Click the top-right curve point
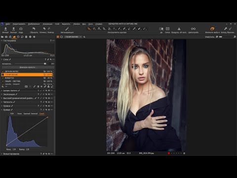The height and width of the screenshot is (178, 237). tap(47, 117)
